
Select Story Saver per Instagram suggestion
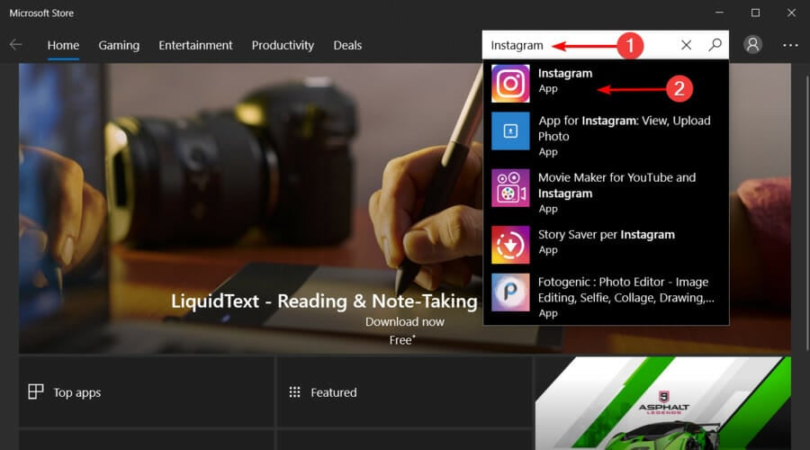[606, 245]
